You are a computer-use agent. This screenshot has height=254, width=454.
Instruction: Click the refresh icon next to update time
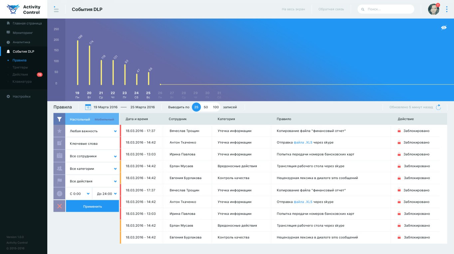point(438,107)
